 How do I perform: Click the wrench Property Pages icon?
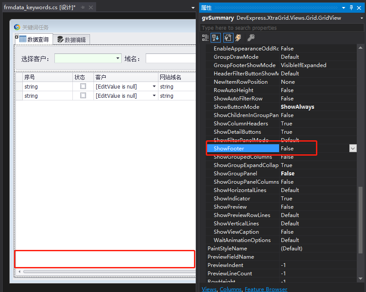click(x=251, y=38)
